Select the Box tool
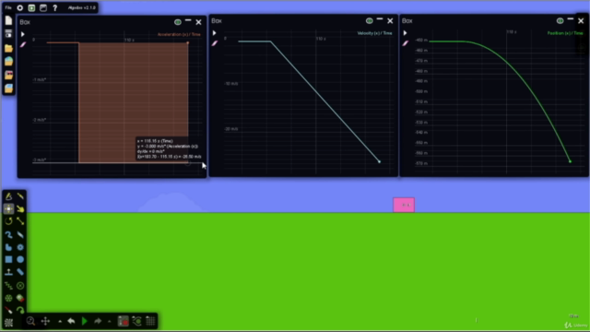 8,259
